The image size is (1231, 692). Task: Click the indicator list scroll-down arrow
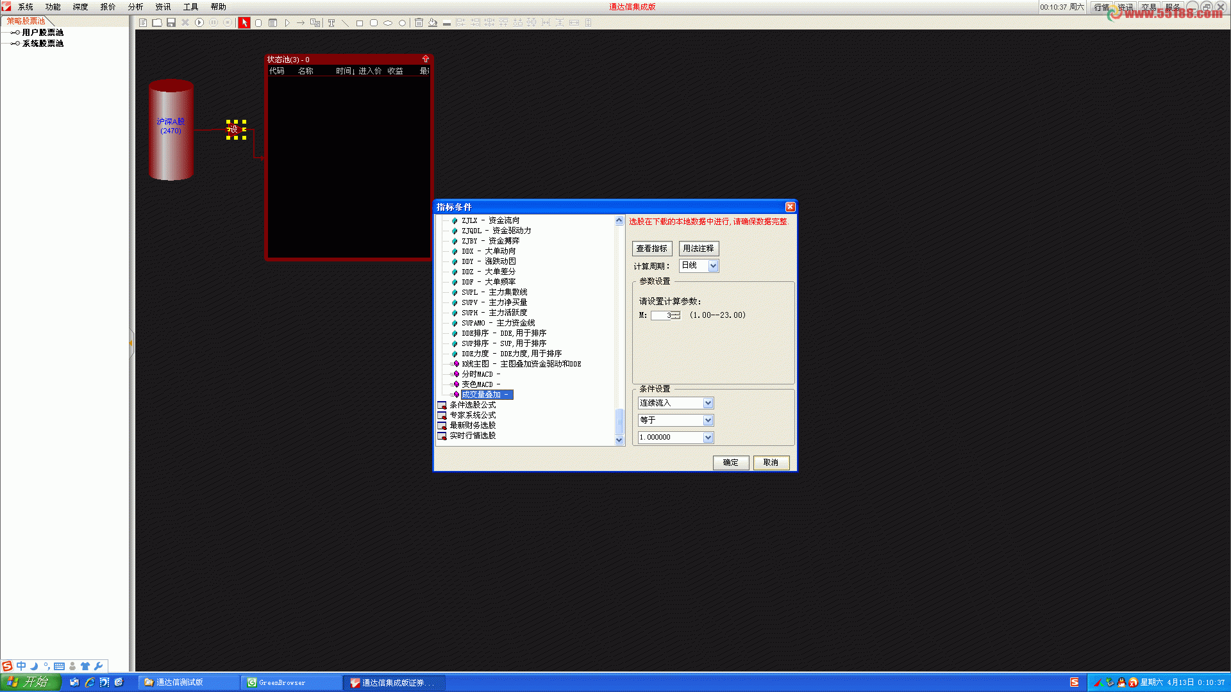pyautogui.click(x=619, y=440)
